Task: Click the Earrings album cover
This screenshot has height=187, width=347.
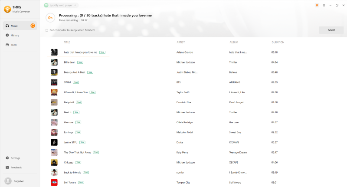Action: pyautogui.click(x=54, y=132)
